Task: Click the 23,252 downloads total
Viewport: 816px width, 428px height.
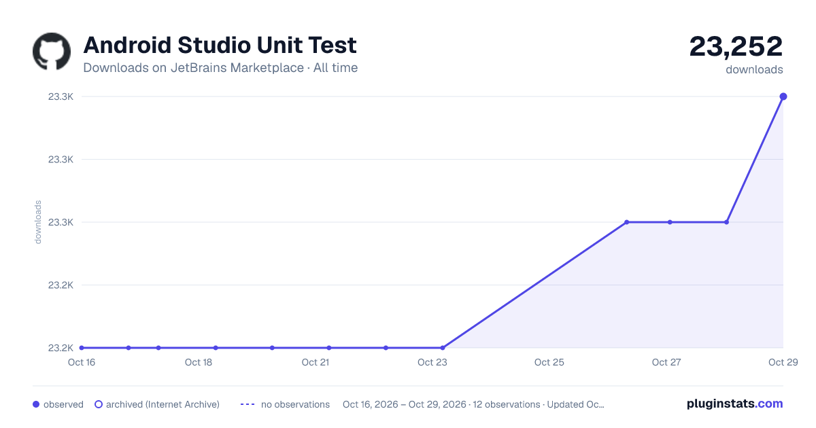Action: coord(736,47)
